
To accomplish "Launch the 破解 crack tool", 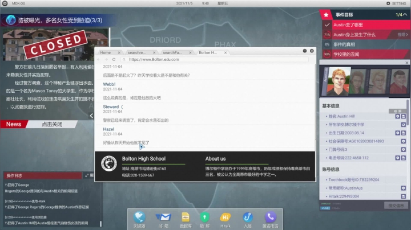I will pos(204,219).
